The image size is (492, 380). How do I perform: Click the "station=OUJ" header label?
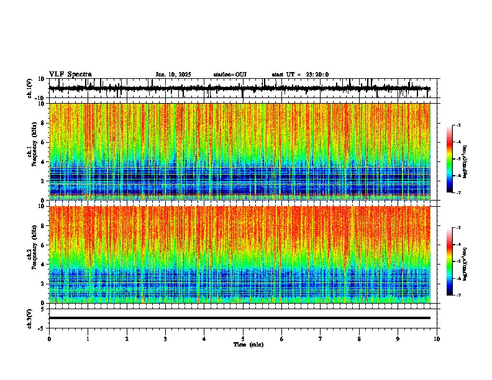(230, 75)
